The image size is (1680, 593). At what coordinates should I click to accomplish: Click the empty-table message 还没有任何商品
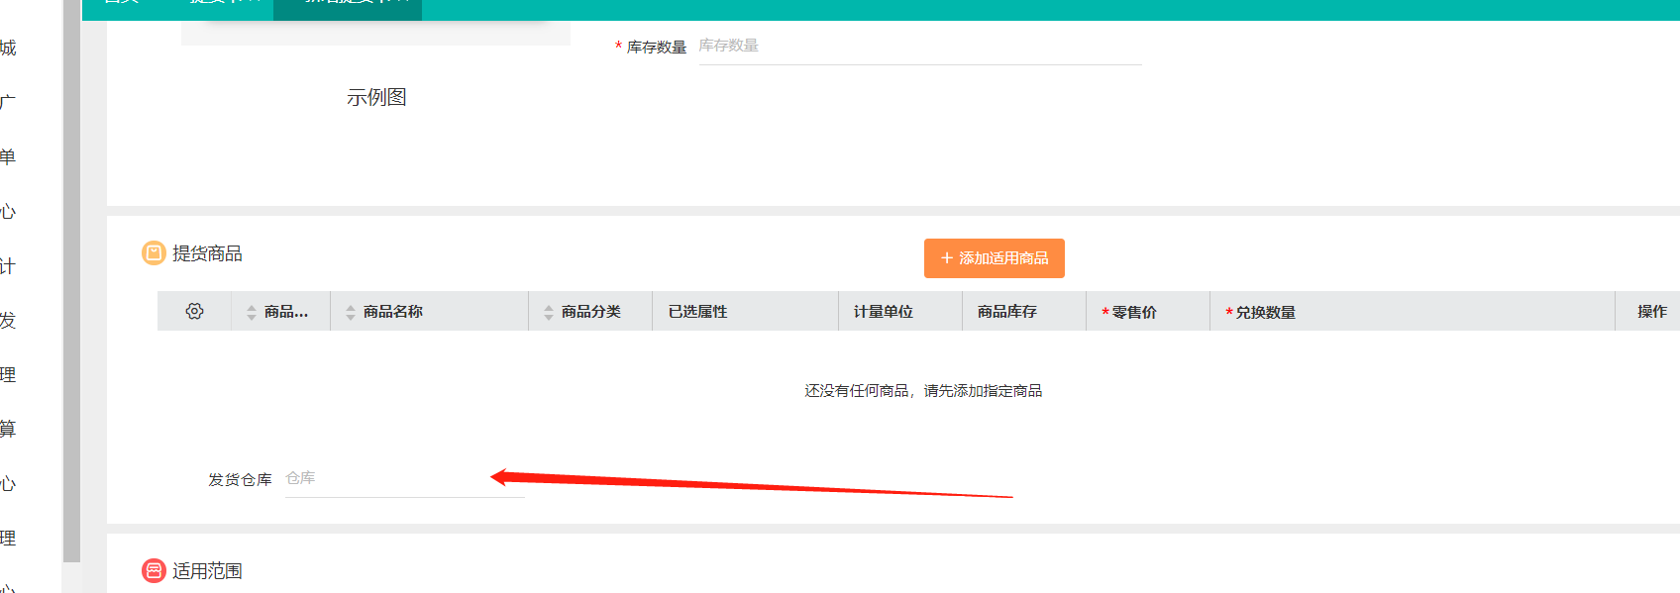click(923, 391)
